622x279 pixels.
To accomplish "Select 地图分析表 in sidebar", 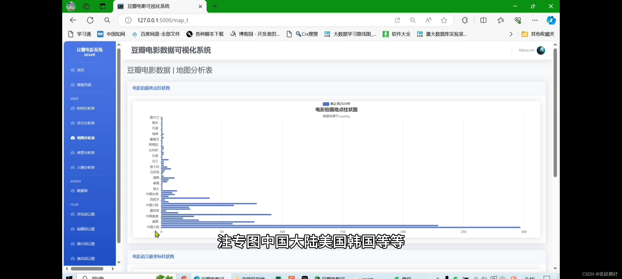I will [83, 138].
